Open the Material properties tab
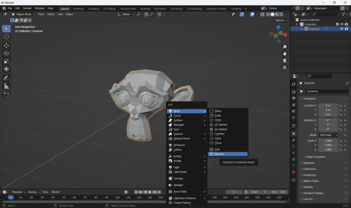 [x=294, y=172]
